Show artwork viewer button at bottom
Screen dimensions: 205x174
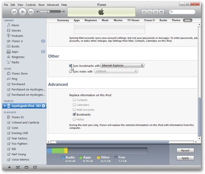point(35,168)
